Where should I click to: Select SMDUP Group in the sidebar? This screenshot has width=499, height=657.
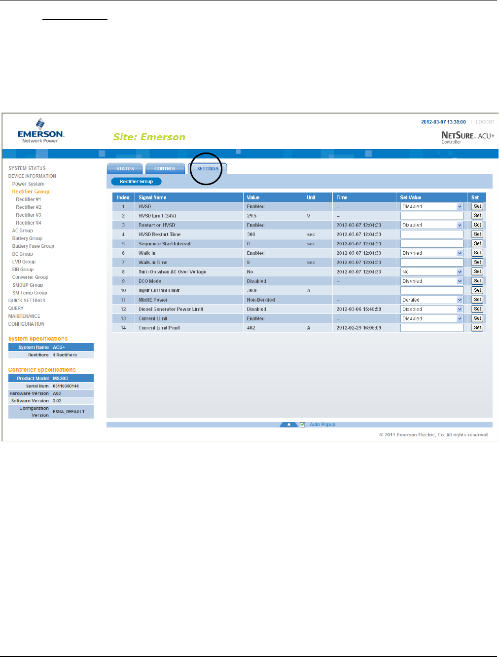[28, 285]
